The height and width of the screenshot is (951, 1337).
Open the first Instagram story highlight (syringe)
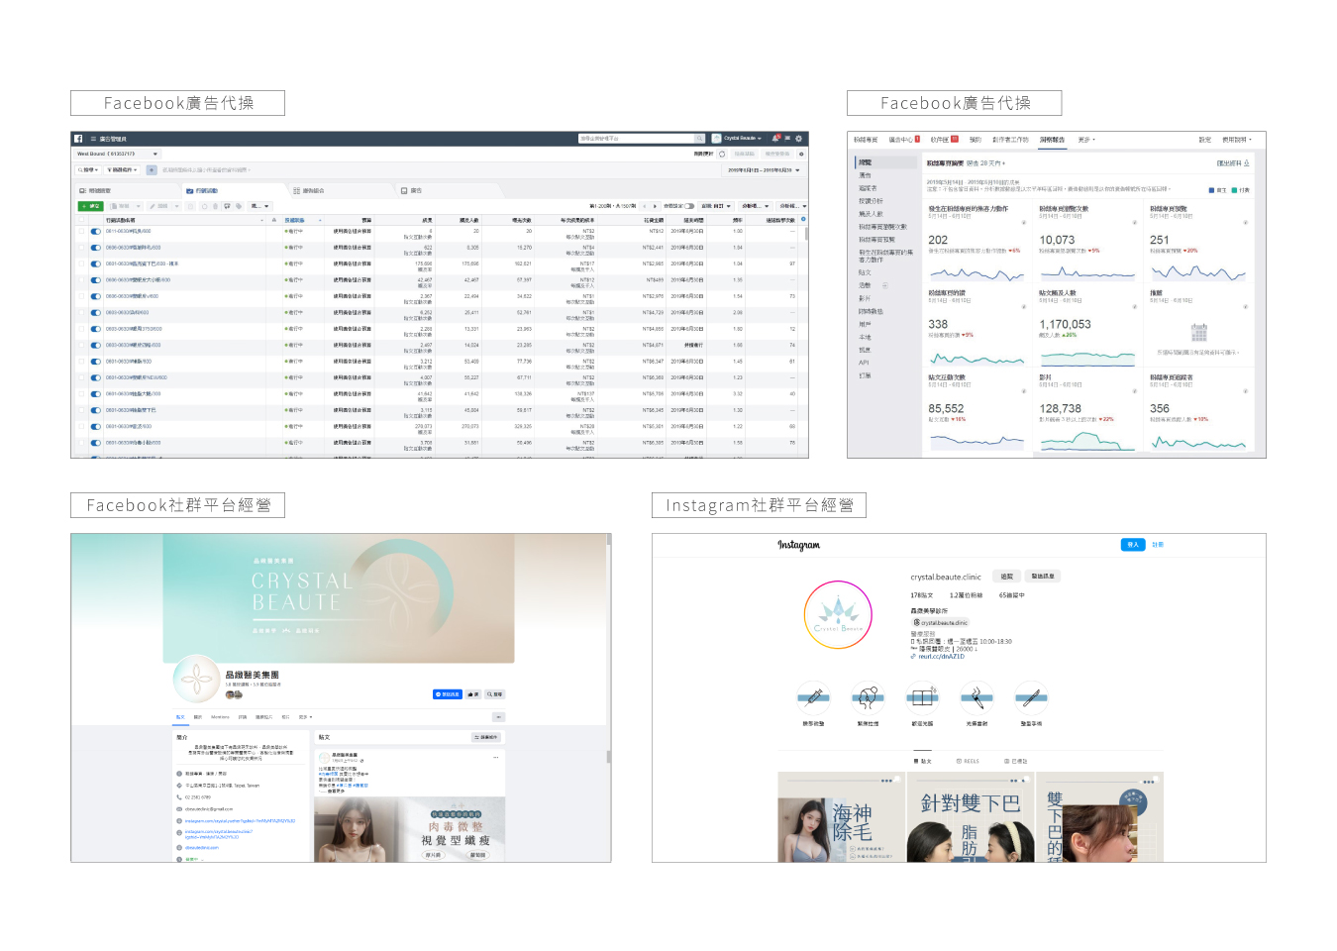click(813, 697)
